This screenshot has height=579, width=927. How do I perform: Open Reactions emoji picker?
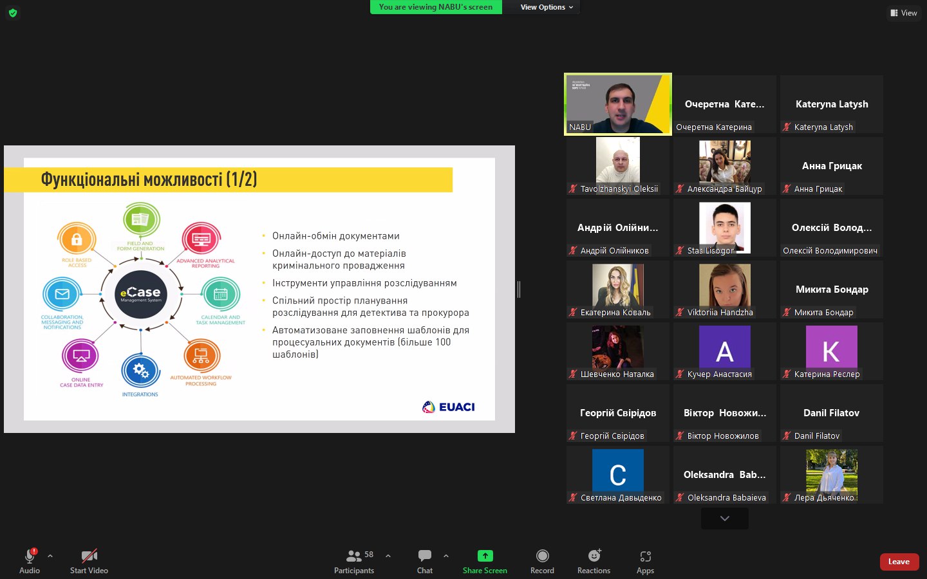click(x=594, y=556)
